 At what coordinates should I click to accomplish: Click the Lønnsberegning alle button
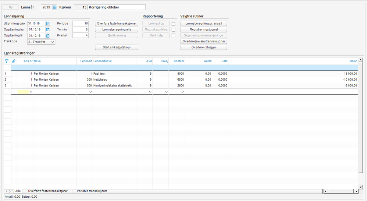[x=116, y=29]
